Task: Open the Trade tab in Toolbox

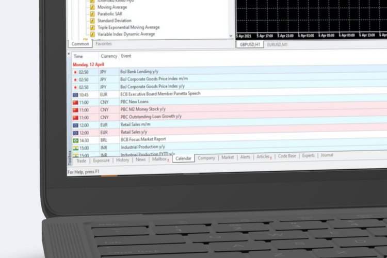Action: click(81, 160)
